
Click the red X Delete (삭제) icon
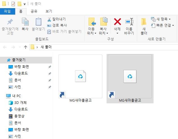(x=117, y=22)
